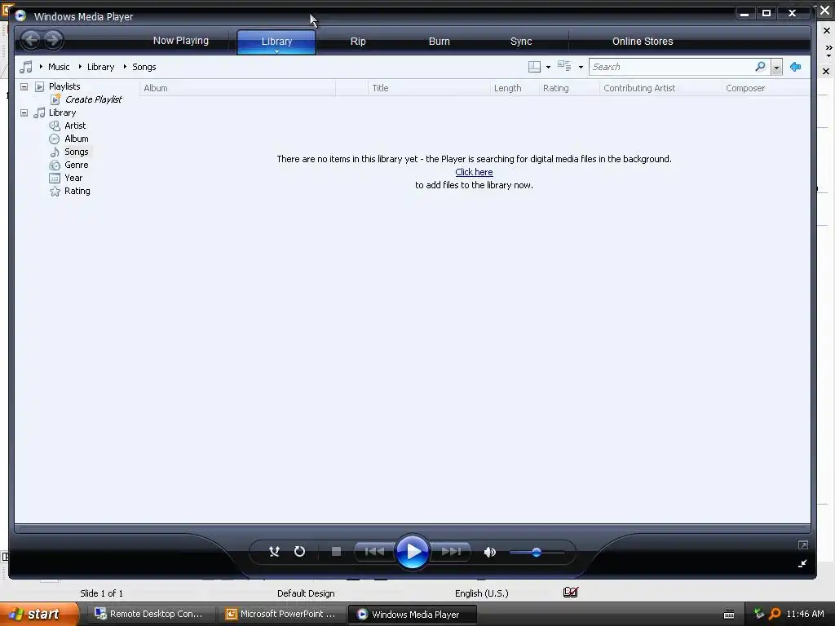Open the search options dropdown arrow

point(776,67)
